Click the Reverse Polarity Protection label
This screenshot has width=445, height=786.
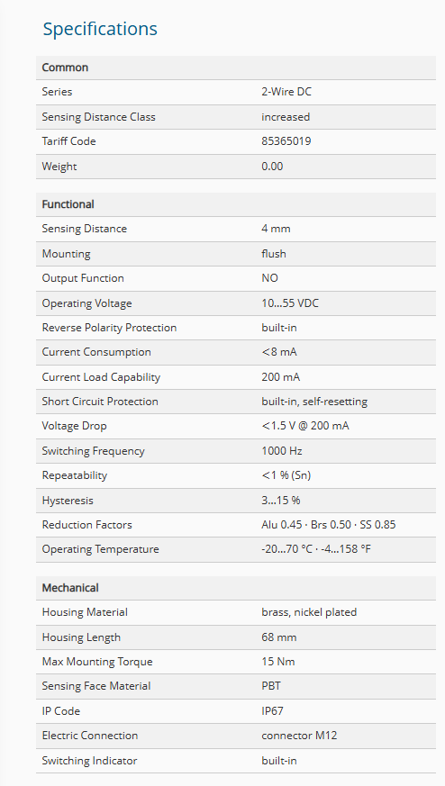click(109, 328)
